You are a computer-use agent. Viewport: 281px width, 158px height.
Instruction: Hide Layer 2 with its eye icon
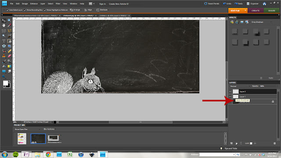tap(230, 92)
